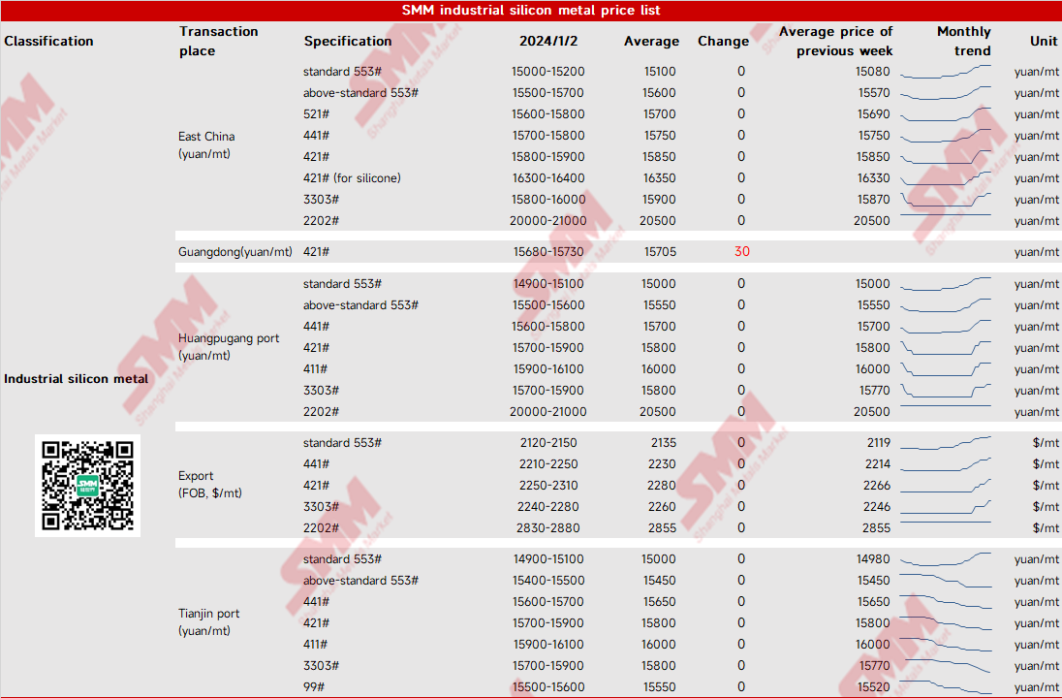Image resolution: width=1062 pixels, height=698 pixels.
Task: Click the SMM industrial silicon metal title bar
Action: pos(531,10)
